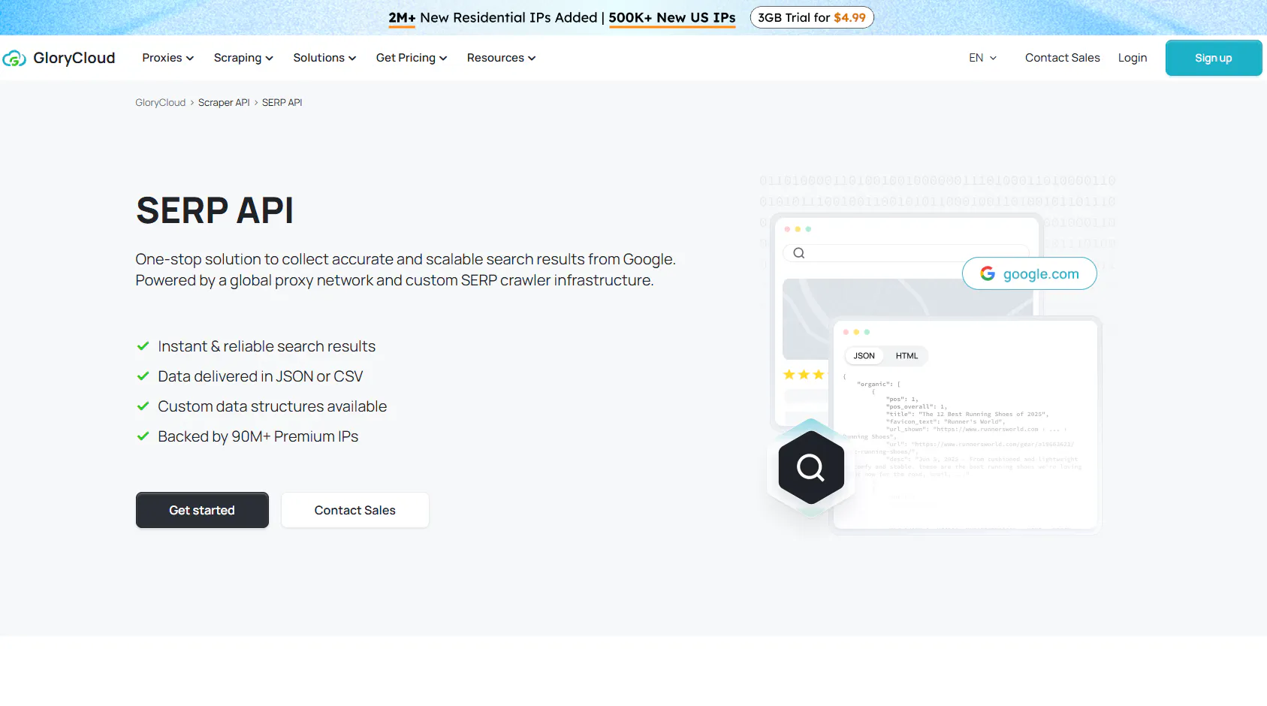Open the Login link

tap(1133, 58)
